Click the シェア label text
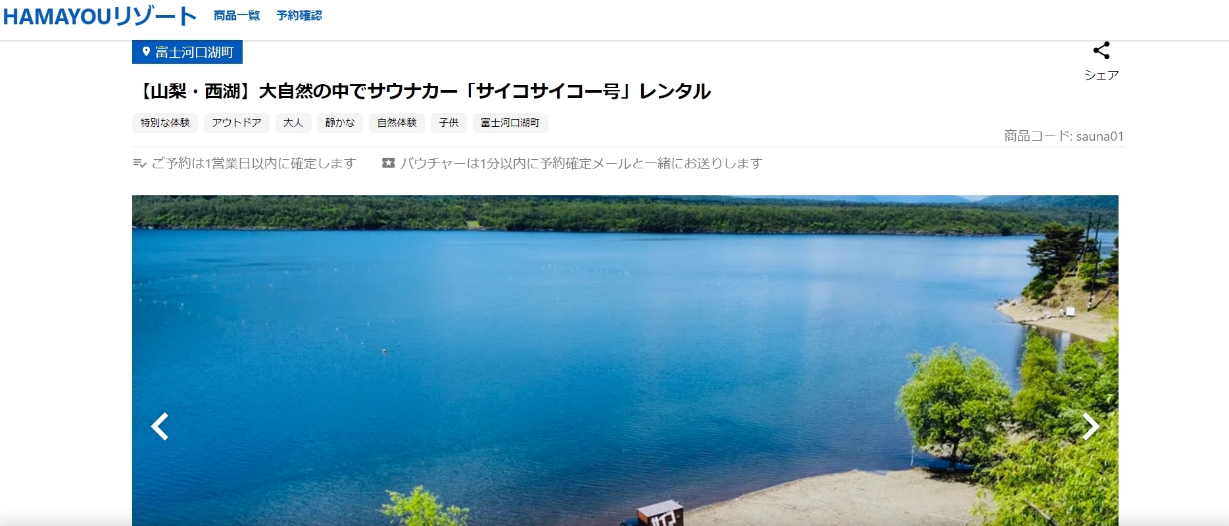Screen dimensions: 1229x526 coord(1101,75)
